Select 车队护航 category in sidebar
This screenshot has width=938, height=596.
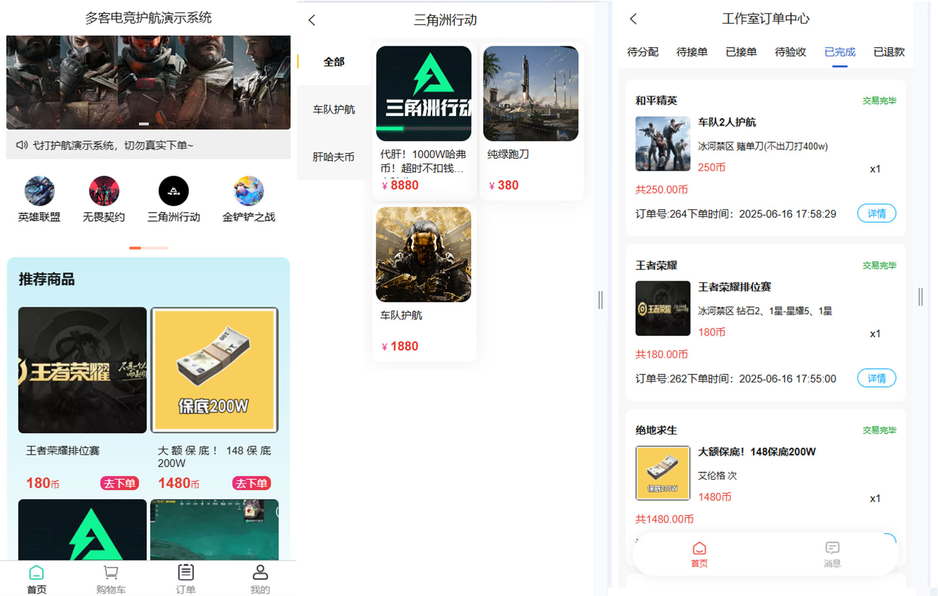(x=334, y=110)
